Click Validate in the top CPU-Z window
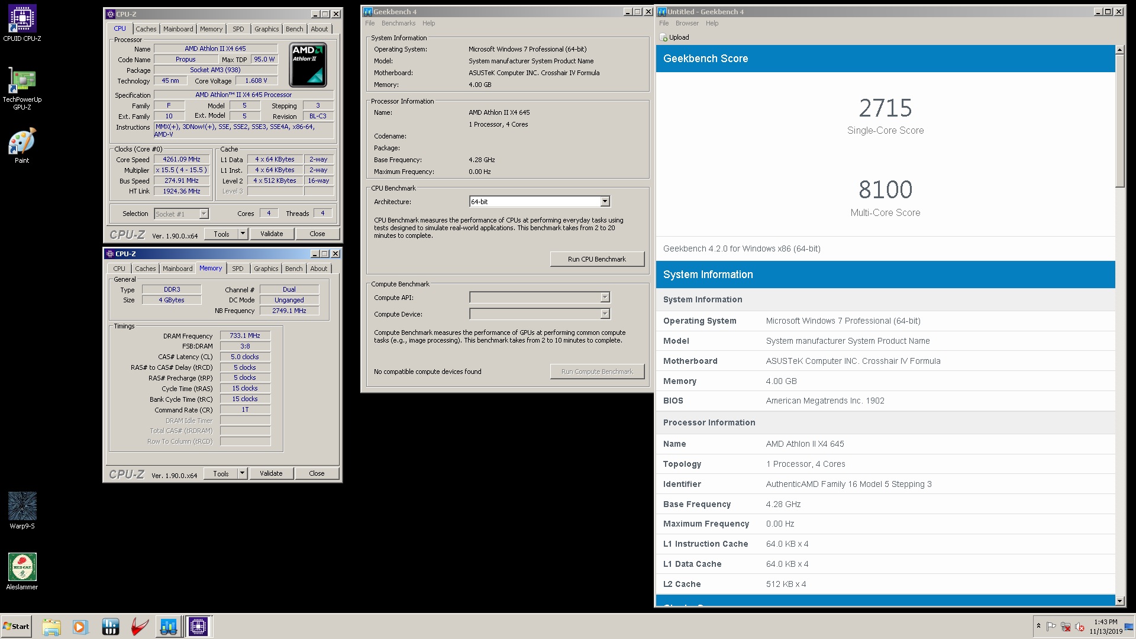1136x639 pixels. coord(272,234)
